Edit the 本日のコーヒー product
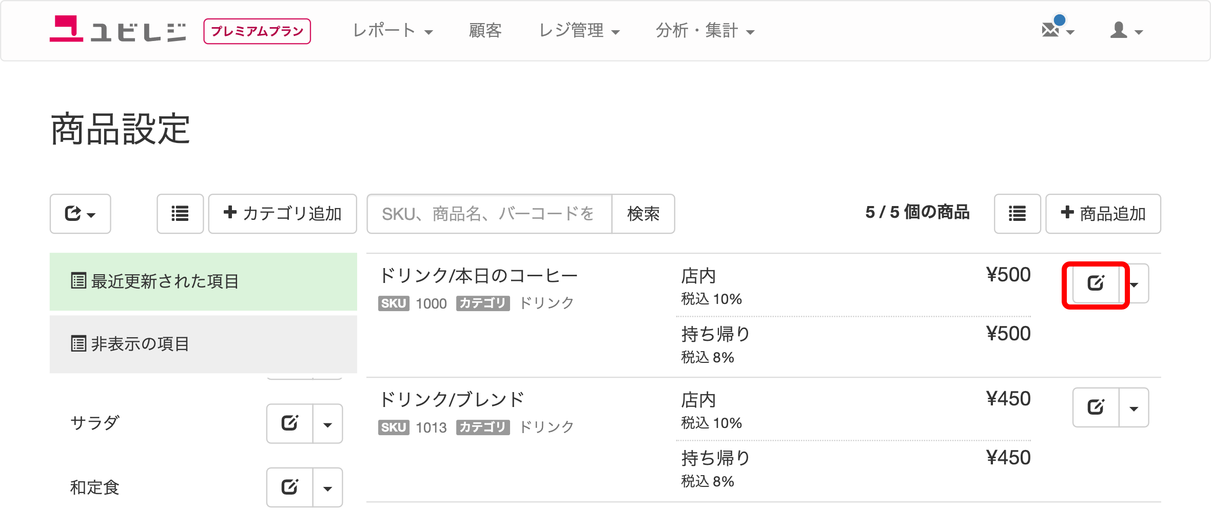The width and height of the screenshot is (1211, 511). 1096,284
